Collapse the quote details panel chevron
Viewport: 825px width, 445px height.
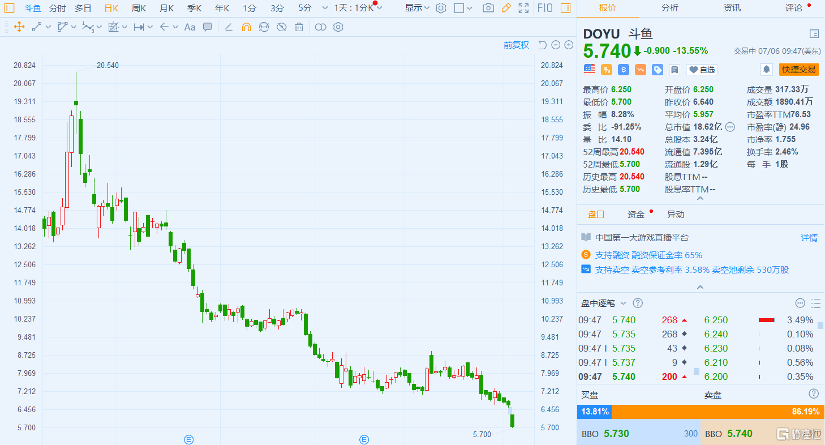(701, 198)
